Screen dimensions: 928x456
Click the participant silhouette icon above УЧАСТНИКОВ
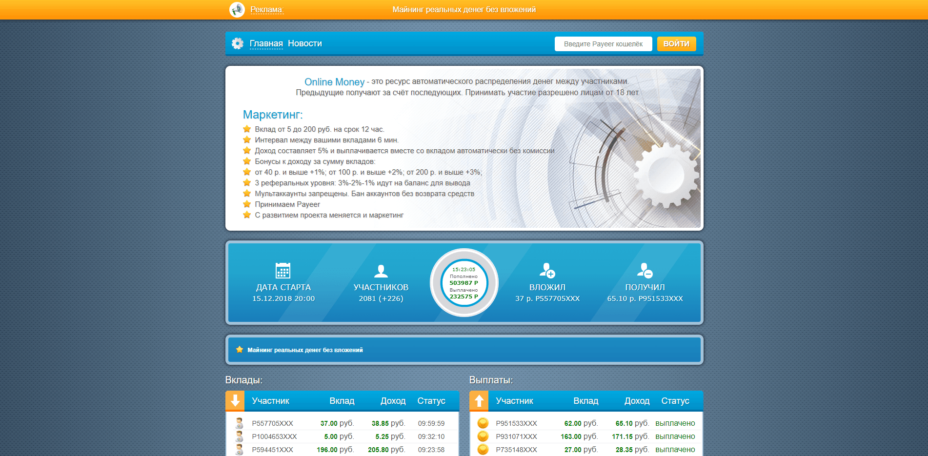pyautogui.click(x=381, y=271)
